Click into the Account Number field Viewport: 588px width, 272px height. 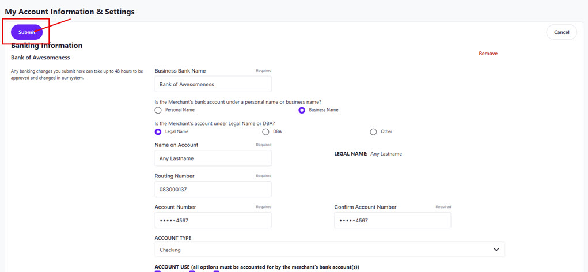point(213,220)
